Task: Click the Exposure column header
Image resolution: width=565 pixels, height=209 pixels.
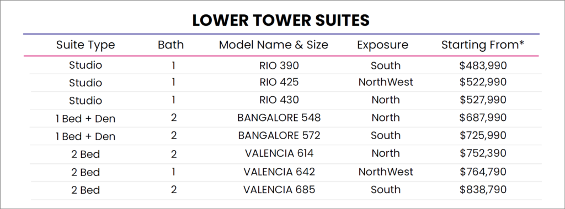Action: [383, 45]
